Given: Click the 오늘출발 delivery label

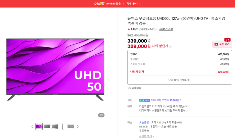Looking at the screenshot, I should coord(144,123).
